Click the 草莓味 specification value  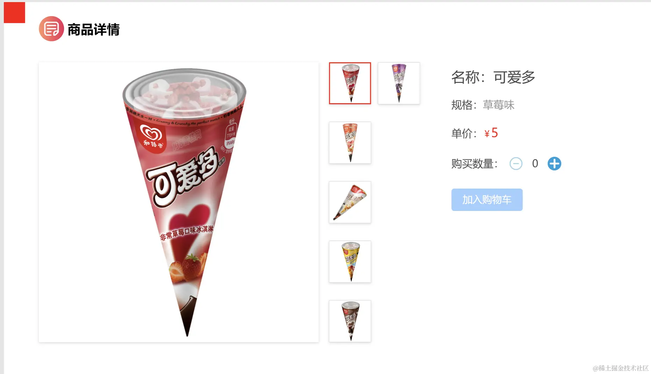point(499,105)
